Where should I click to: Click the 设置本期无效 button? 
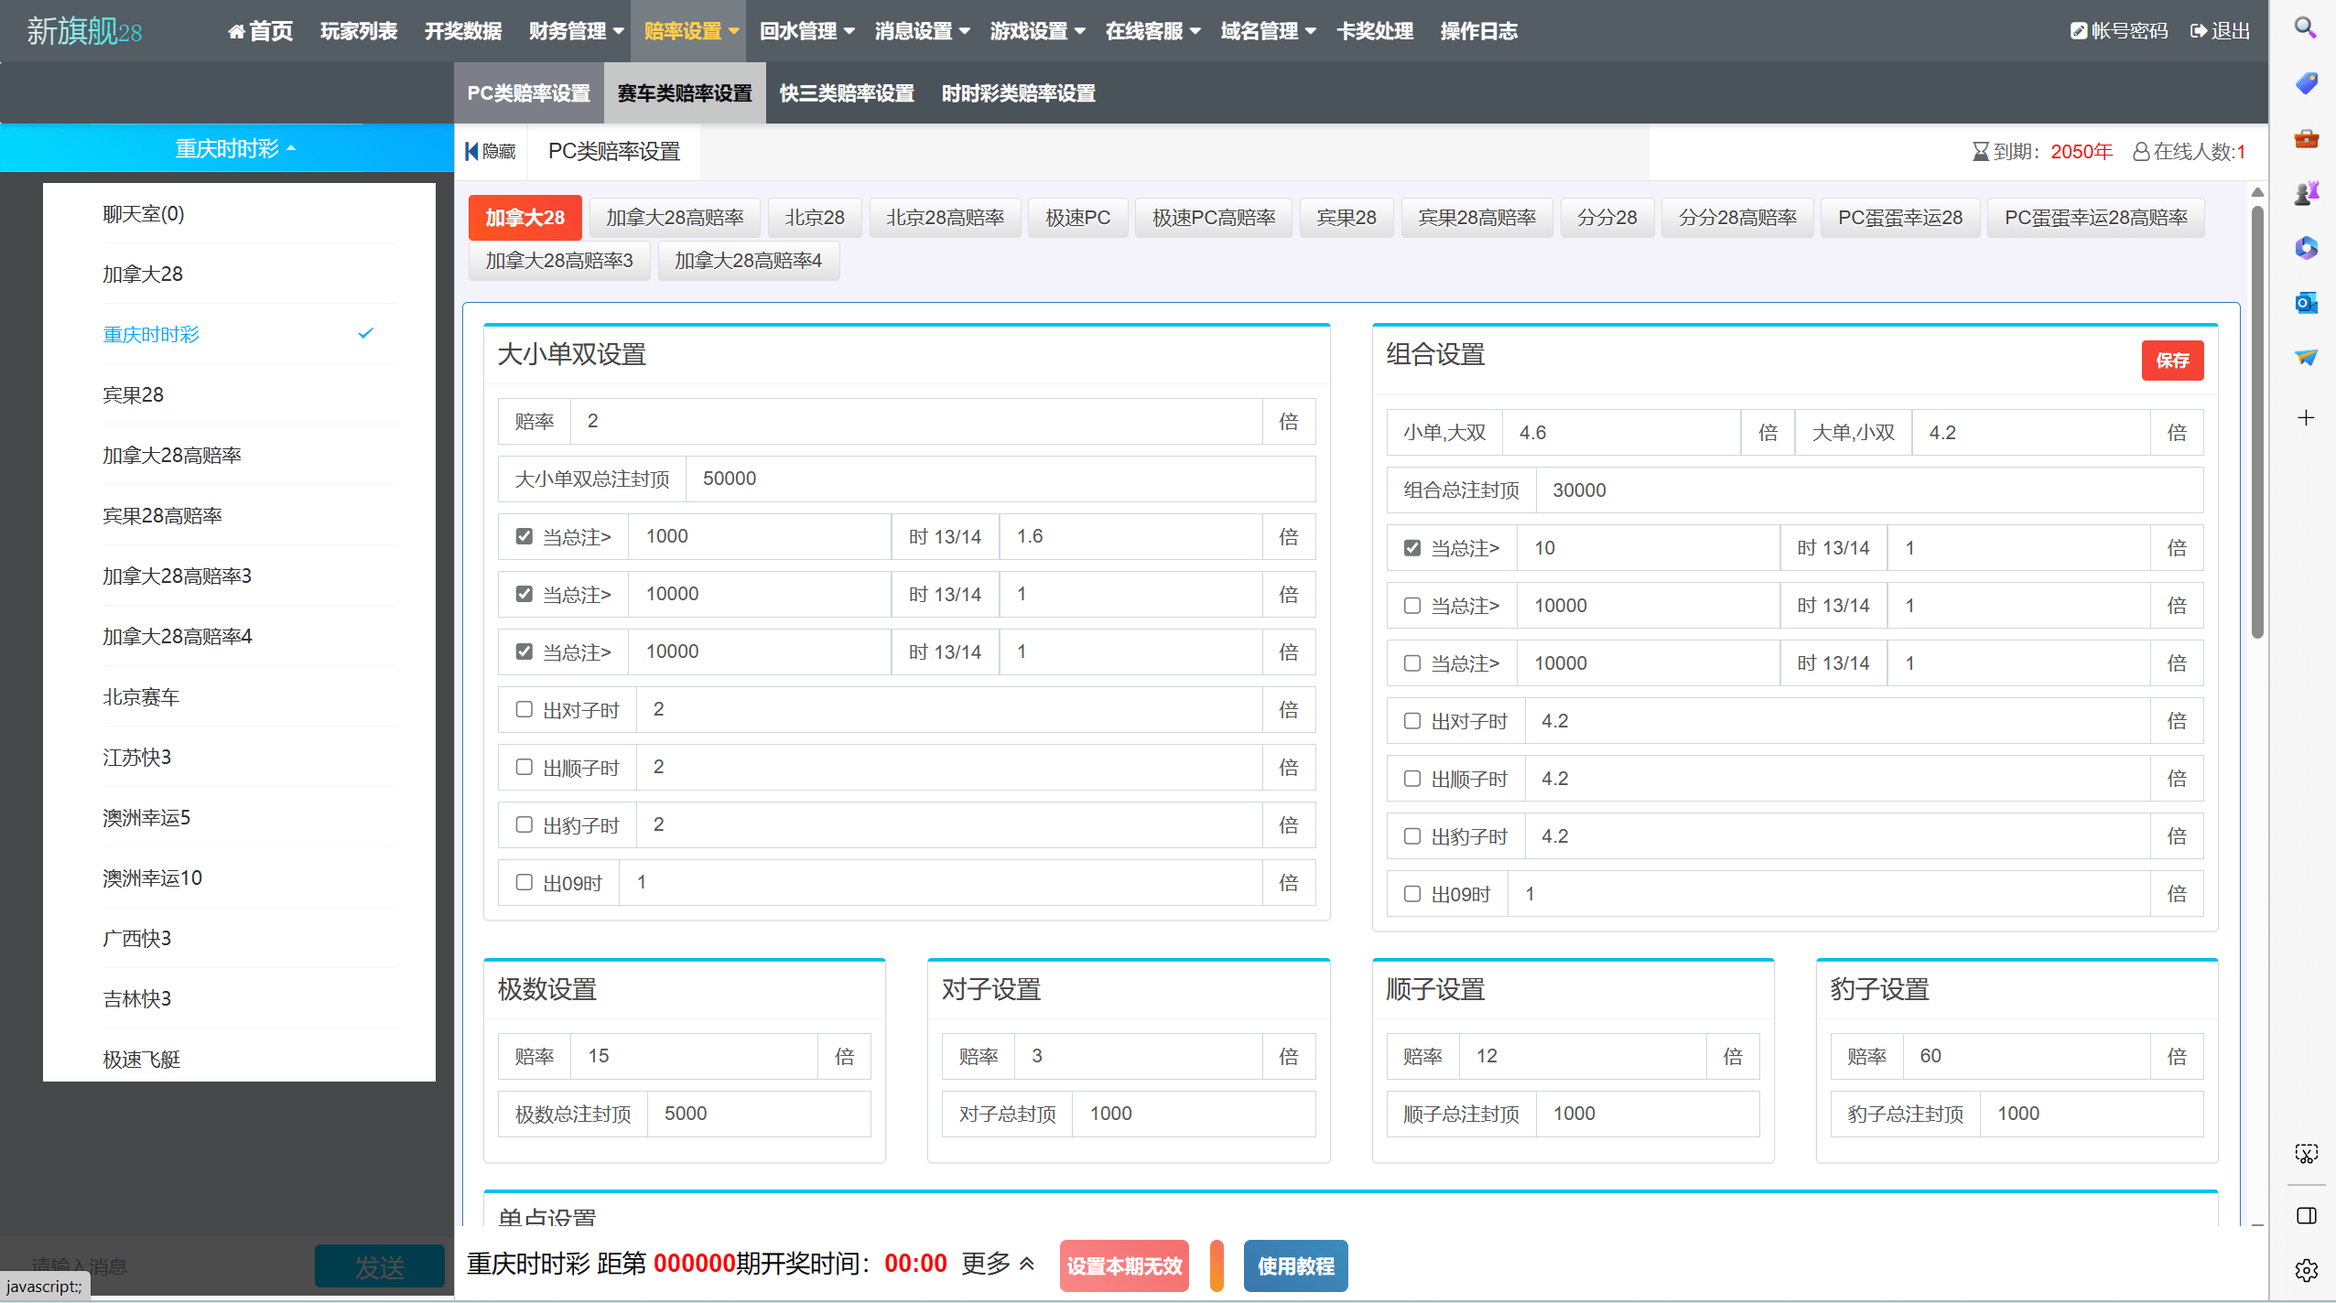(1124, 1266)
